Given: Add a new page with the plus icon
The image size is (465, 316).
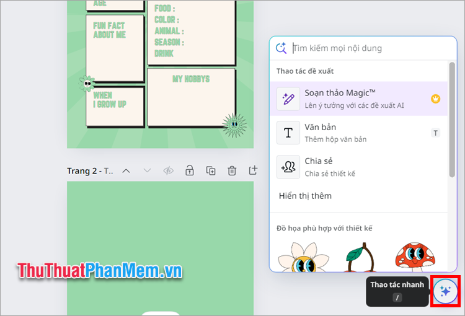Looking at the screenshot, I should [252, 170].
